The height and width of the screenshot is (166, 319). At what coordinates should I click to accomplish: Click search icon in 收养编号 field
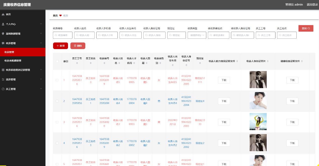[56, 35]
